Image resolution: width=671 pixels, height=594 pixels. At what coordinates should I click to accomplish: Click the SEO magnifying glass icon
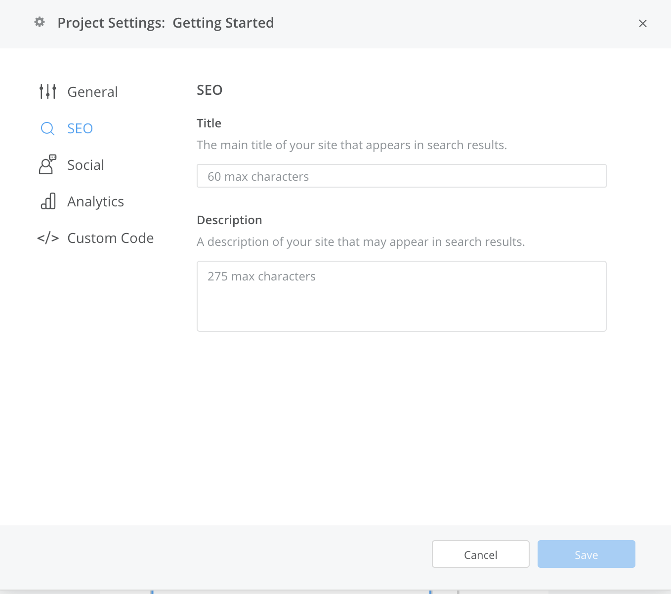point(47,129)
